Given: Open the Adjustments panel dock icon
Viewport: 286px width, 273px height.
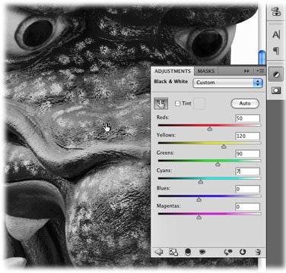Looking at the screenshot, I should 276,74.
